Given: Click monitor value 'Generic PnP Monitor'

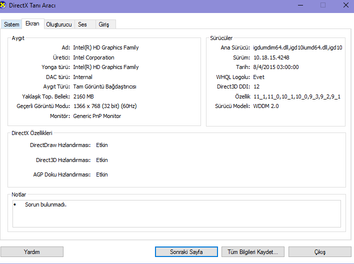Looking at the screenshot, I should [x=97, y=116].
